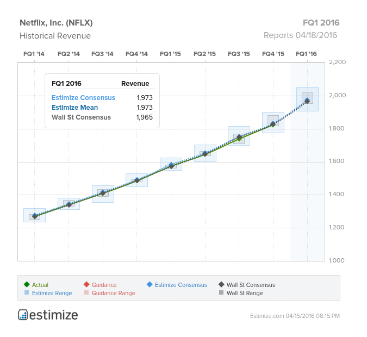
Task: Select the FQ3 '14 axis label
Action: [x=102, y=54]
